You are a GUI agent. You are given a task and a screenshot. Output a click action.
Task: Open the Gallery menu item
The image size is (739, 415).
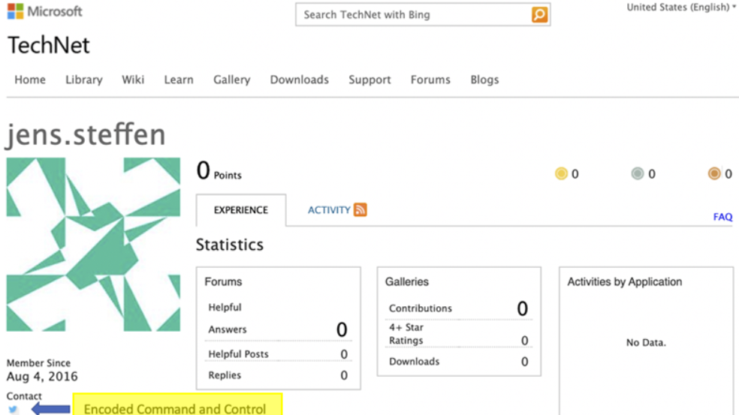coord(231,80)
